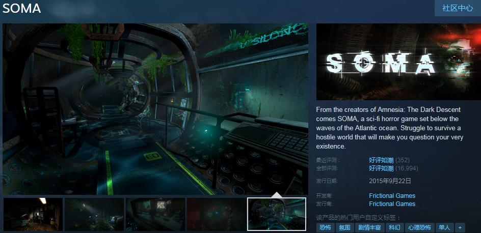This screenshot has width=481, height=233.
Task: Open the Frictional Games publisher link
Action: [x=392, y=204]
